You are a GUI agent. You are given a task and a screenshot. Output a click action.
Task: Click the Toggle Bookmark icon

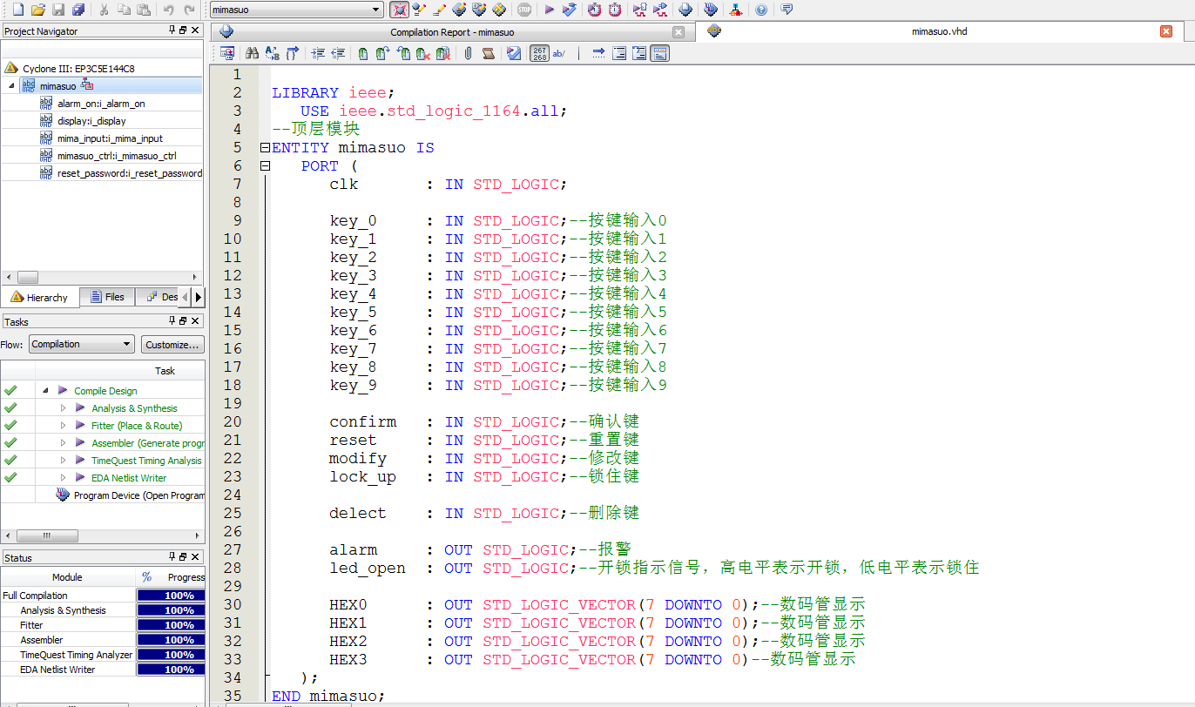click(363, 53)
